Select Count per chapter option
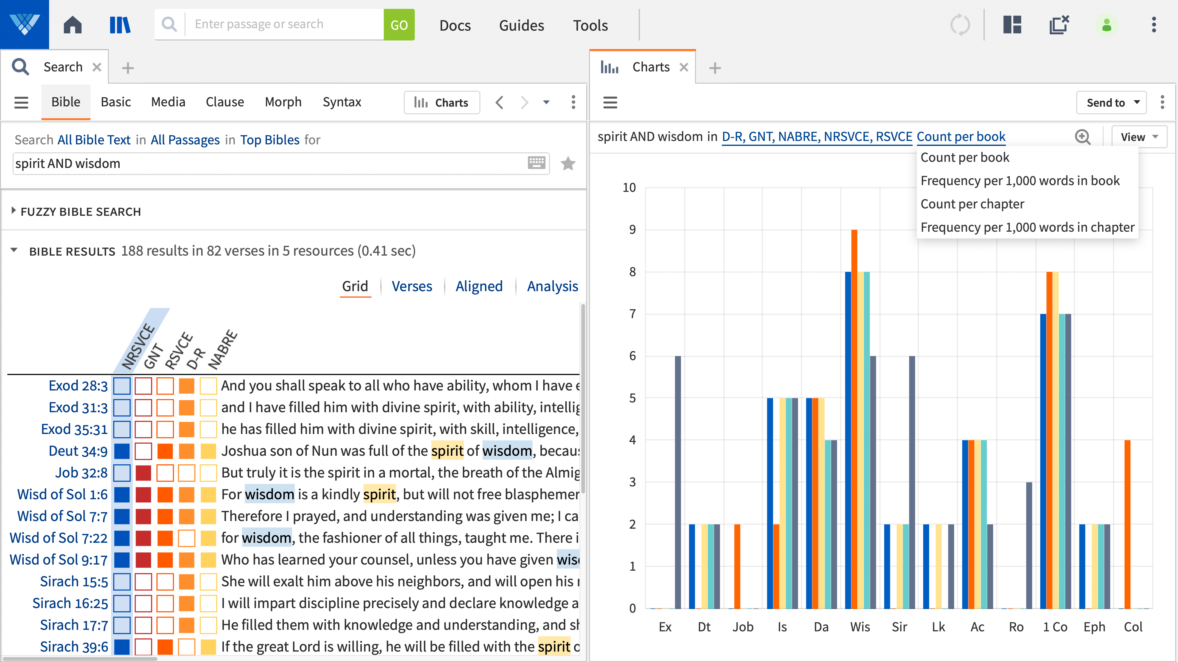This screenshot has width=1178, height=662. (x=972, y=204)
